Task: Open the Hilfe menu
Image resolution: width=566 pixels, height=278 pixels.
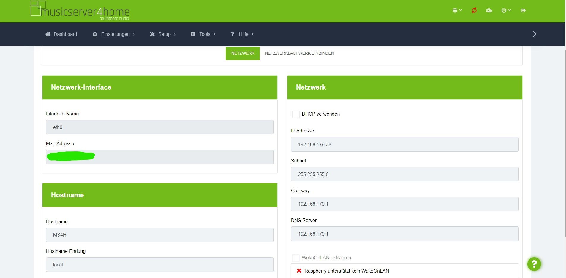Action: coord(242,34)
